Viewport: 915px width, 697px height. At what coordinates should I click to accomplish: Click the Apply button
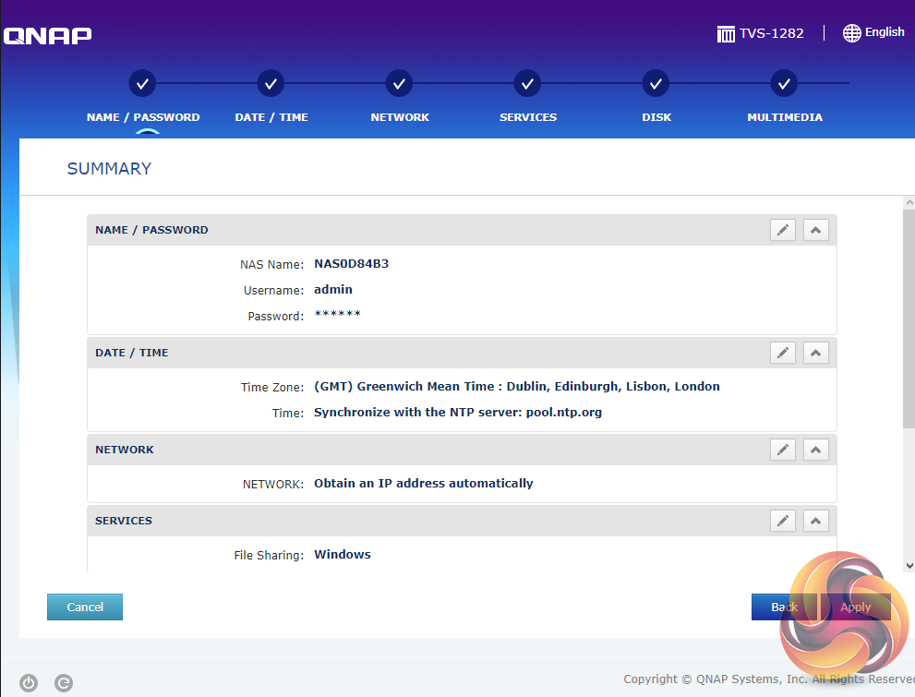pos(856,607)
